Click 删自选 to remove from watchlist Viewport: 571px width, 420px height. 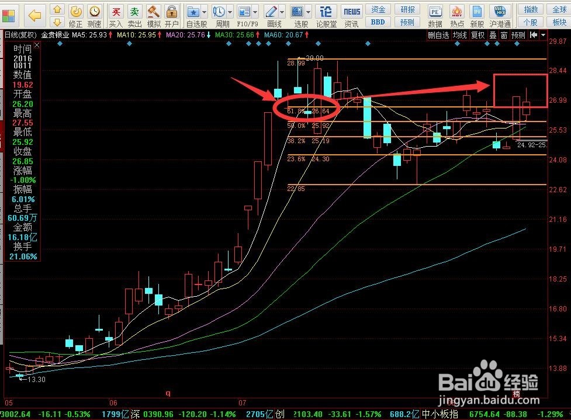[x=438, y=35]
